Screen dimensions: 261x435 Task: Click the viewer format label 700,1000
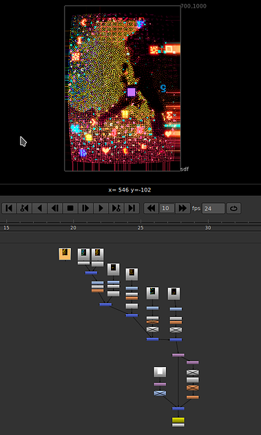pos(194,6)
